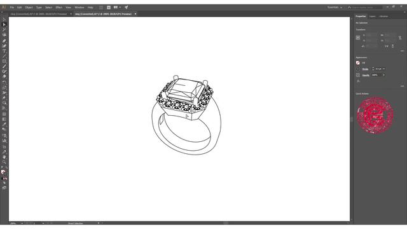Click the GPU performance rocket icon
The width and height of the screenshot is (407, 229).
tap(127, 7)
